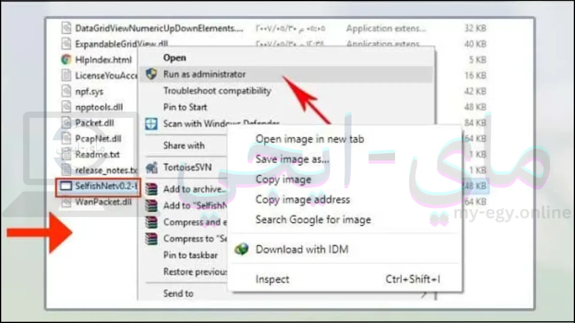This screenshot has width=575, height=323.
Task: Select the Packet.dll file name
Action: pyautogui.click(x=95, y=123)
